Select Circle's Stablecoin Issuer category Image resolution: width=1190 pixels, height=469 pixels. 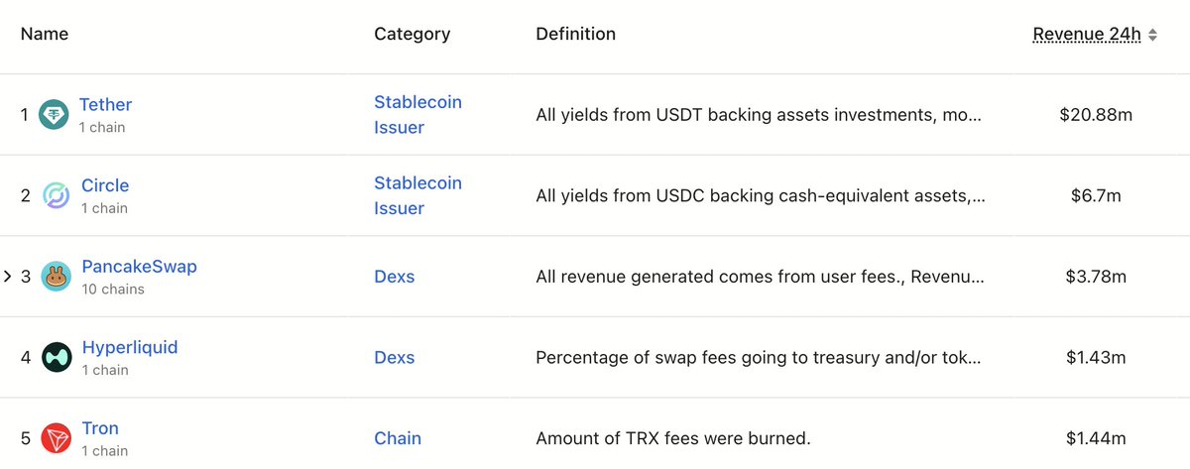(417, 196)
